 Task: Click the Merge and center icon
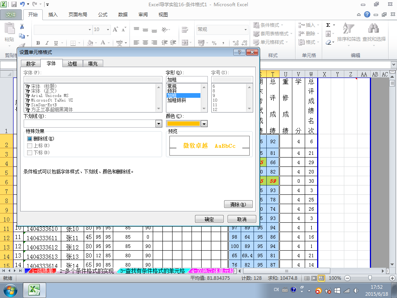point(185,43)
